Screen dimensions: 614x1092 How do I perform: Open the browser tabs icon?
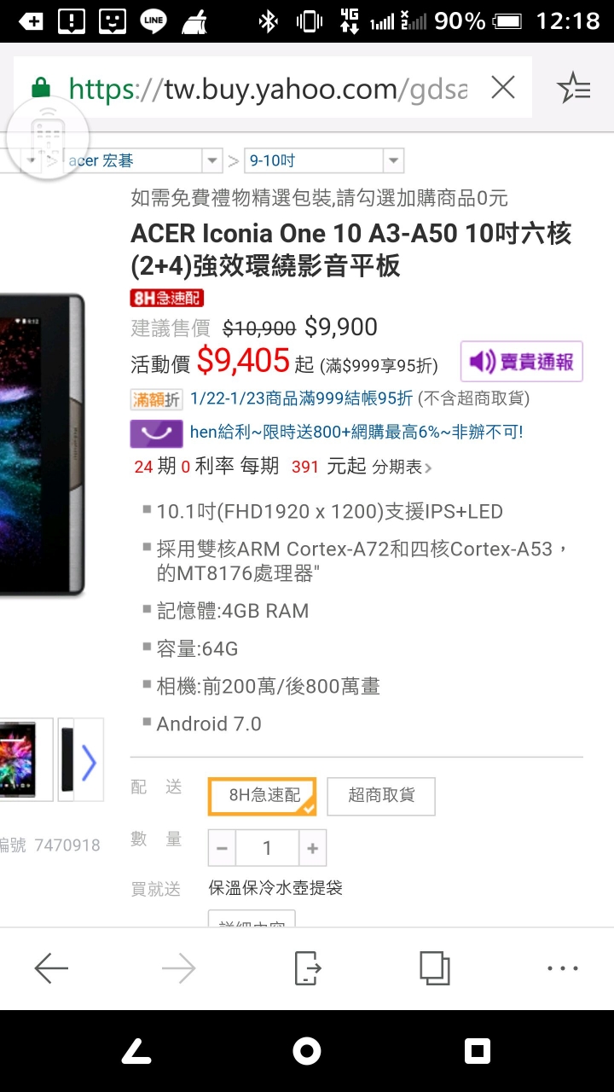click(x=434, y=968)
